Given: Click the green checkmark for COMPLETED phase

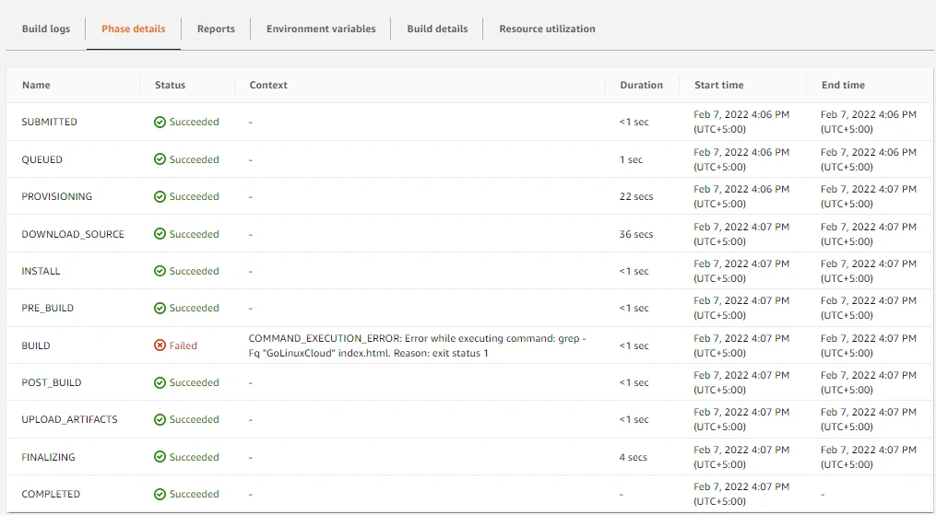Looking at the screenshot, I should pos(160,494).
